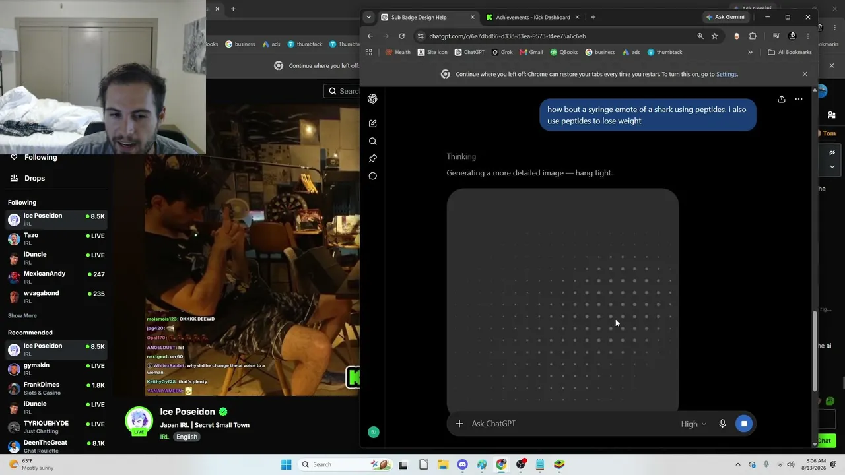Open the chat bubble icon in ChatGPT sidebar
This screenshot has height=475, width=845.
(x=372, y=176)
